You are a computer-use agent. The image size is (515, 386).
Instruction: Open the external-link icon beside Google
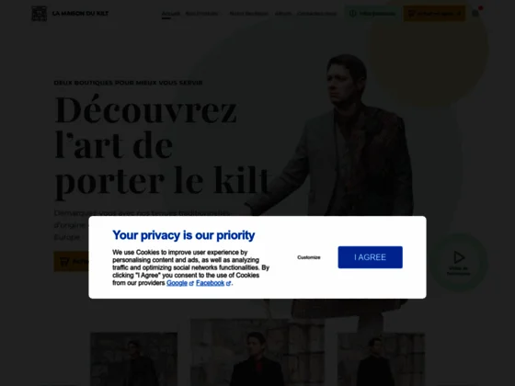tap(191, 284)
